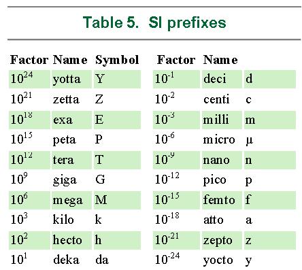Click the exa symbol E

click(x=99, y=120)
